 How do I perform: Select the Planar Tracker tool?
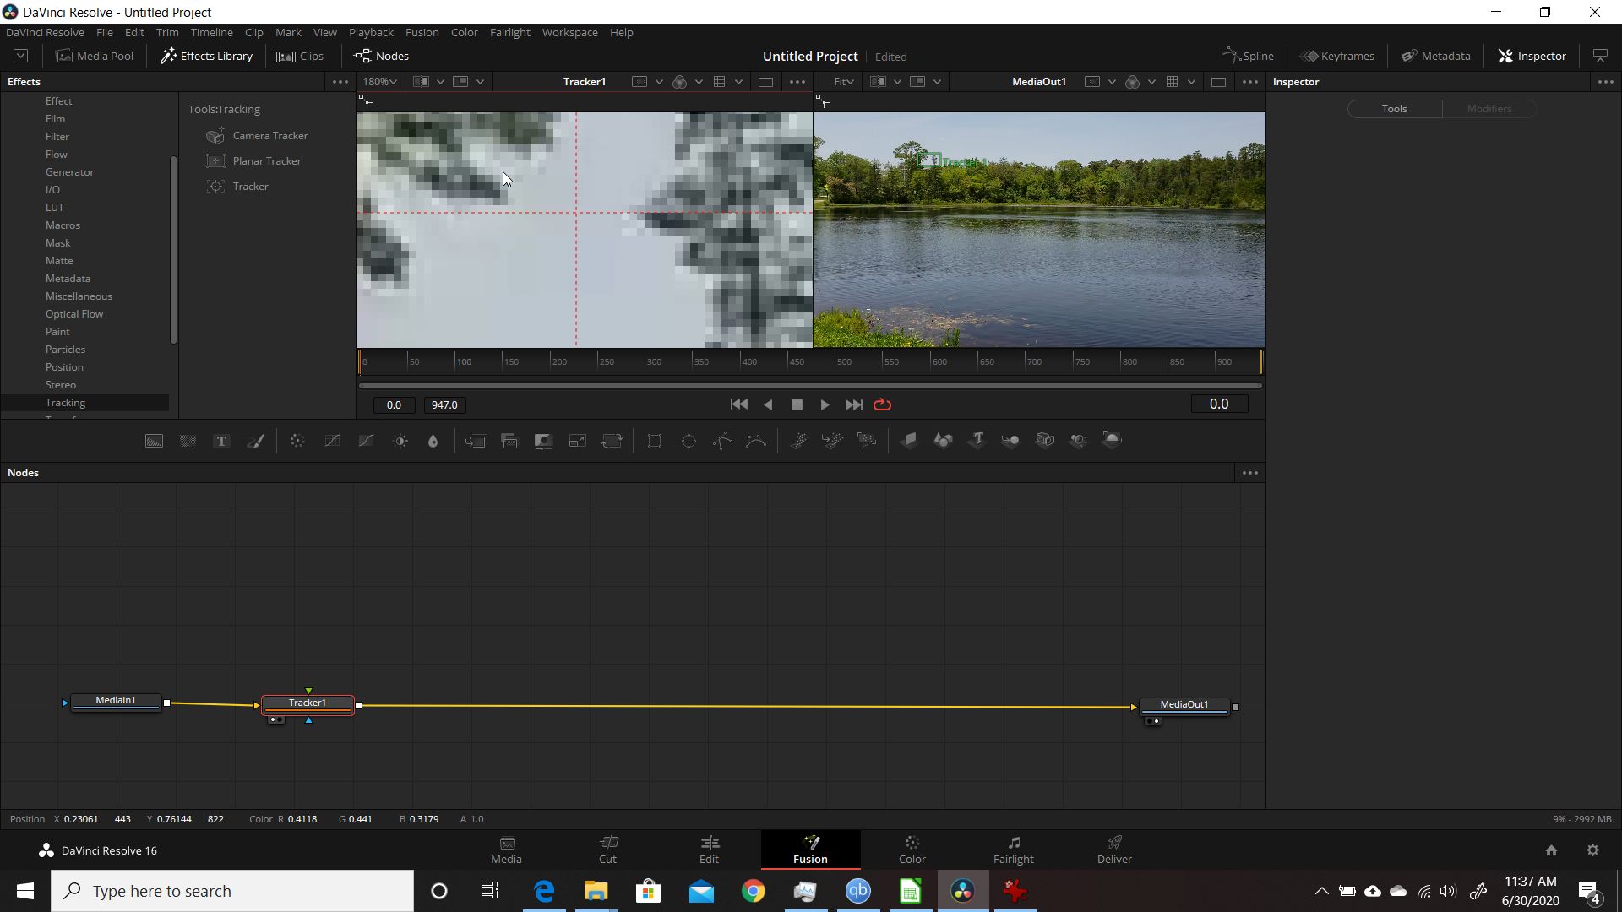[x=254, y=161]
